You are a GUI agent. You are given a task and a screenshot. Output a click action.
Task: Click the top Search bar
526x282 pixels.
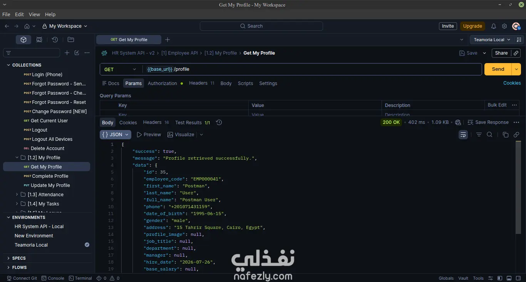pos(261,26)
